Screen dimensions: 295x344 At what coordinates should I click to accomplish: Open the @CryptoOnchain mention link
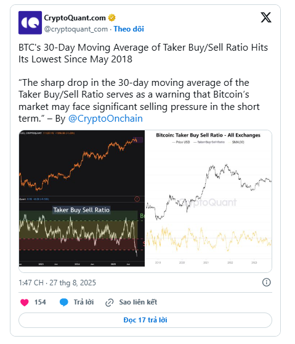105,119
